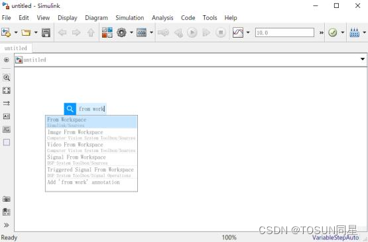Screen dimensions: 368x242
Task: Run the simulation with Play button
Action: [192, 32]
